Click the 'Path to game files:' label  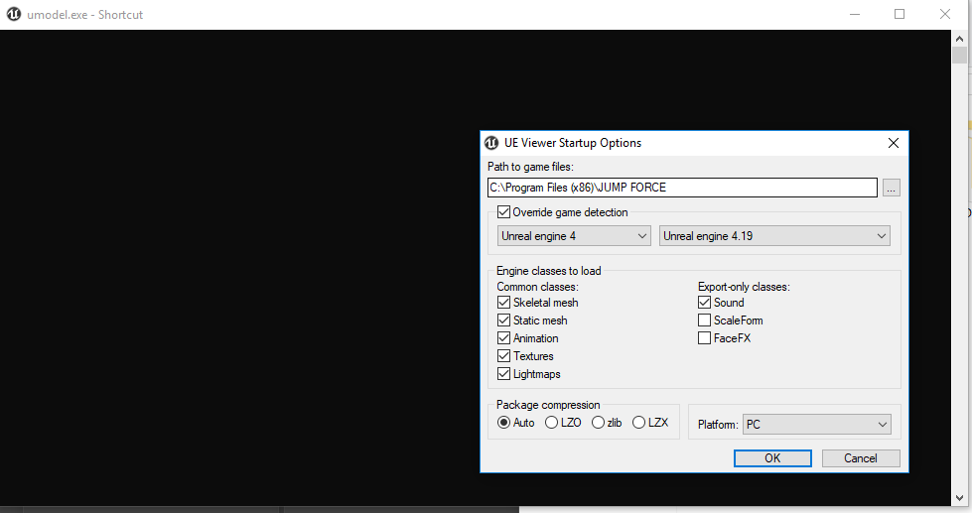(x=530, y=167)
